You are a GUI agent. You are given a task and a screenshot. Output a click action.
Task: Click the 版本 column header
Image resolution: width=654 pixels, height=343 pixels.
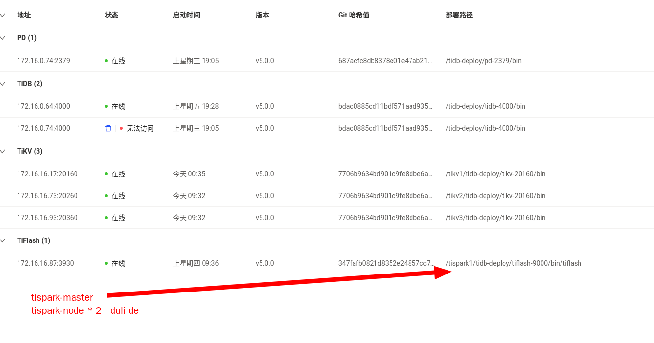(x=262, y=15)
